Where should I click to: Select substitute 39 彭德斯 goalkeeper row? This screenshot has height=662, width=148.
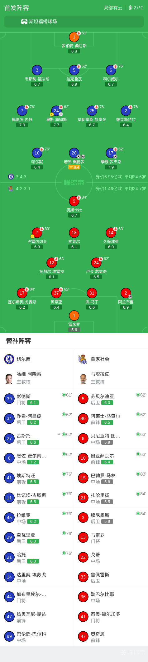click(37, 399)
